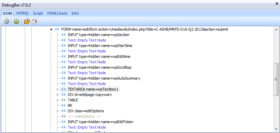Screen dimensions: 280x133
Task: Select the <!-- editOptions --> comment text
Action: click(x=84, y=116)
